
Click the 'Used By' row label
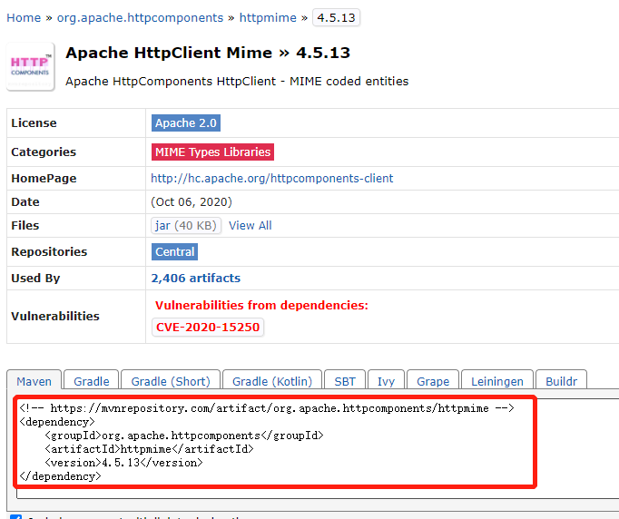(35, 279)
